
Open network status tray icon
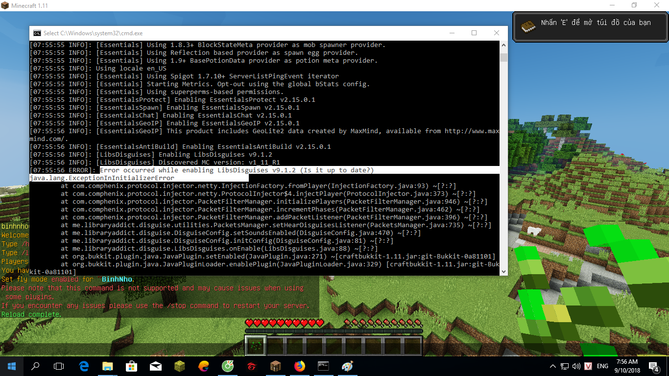click(x=565, y=366)
